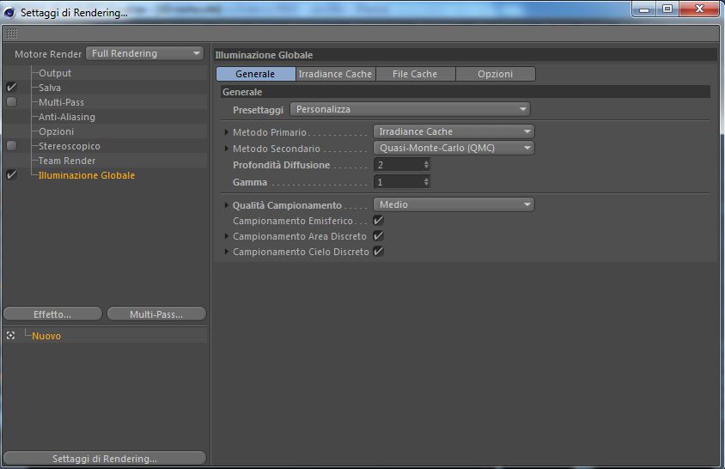Click the Cinema 4D logo in title bar

click(x=9, y=13)
